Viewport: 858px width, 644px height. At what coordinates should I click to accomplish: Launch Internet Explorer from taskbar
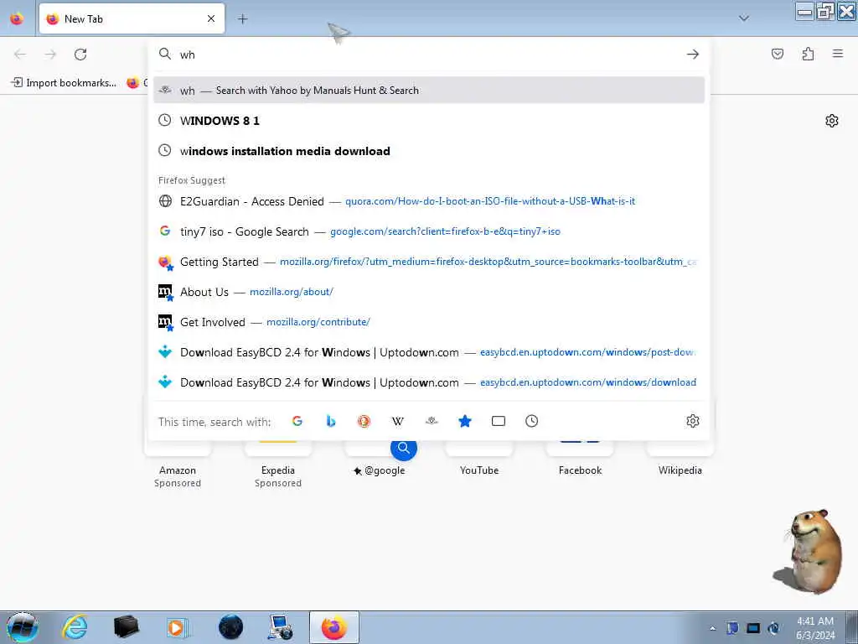click(x=75, y=627)
